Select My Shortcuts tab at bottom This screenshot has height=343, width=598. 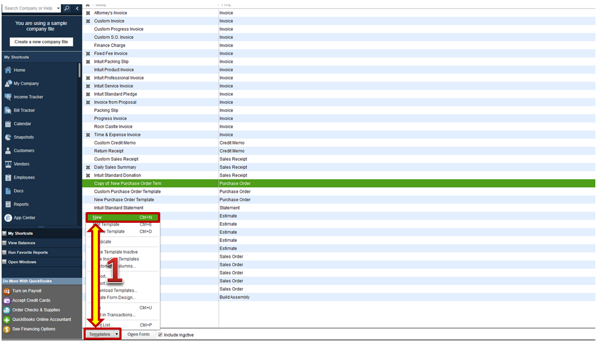[x=42, y=233]
